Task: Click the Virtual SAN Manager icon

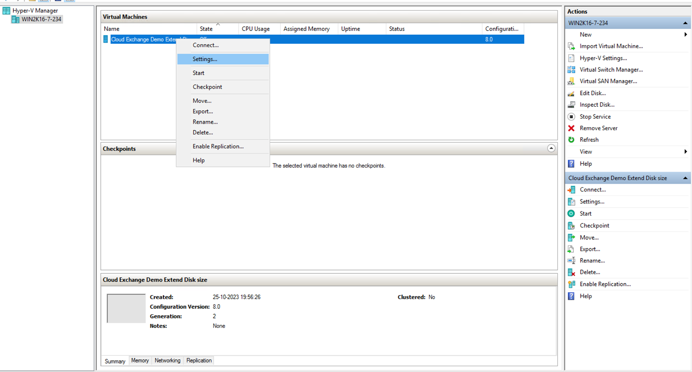Action: click(x=571, y=81)
